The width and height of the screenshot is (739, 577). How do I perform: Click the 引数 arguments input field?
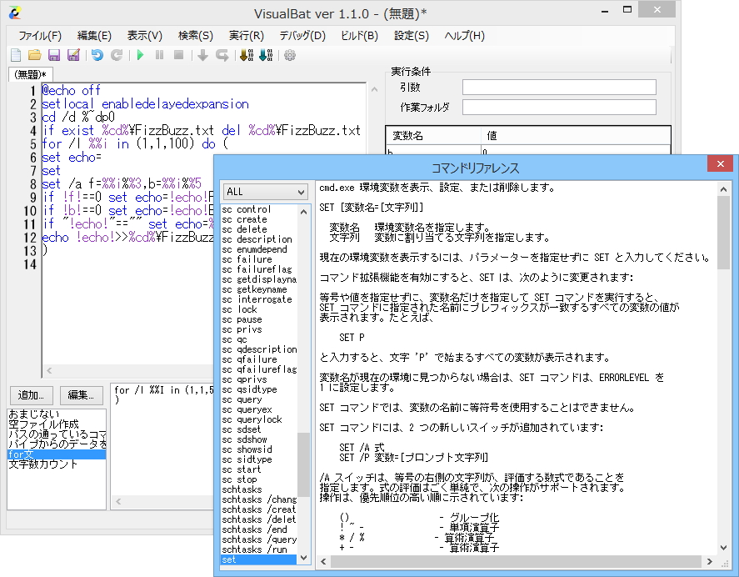(559, 88)
